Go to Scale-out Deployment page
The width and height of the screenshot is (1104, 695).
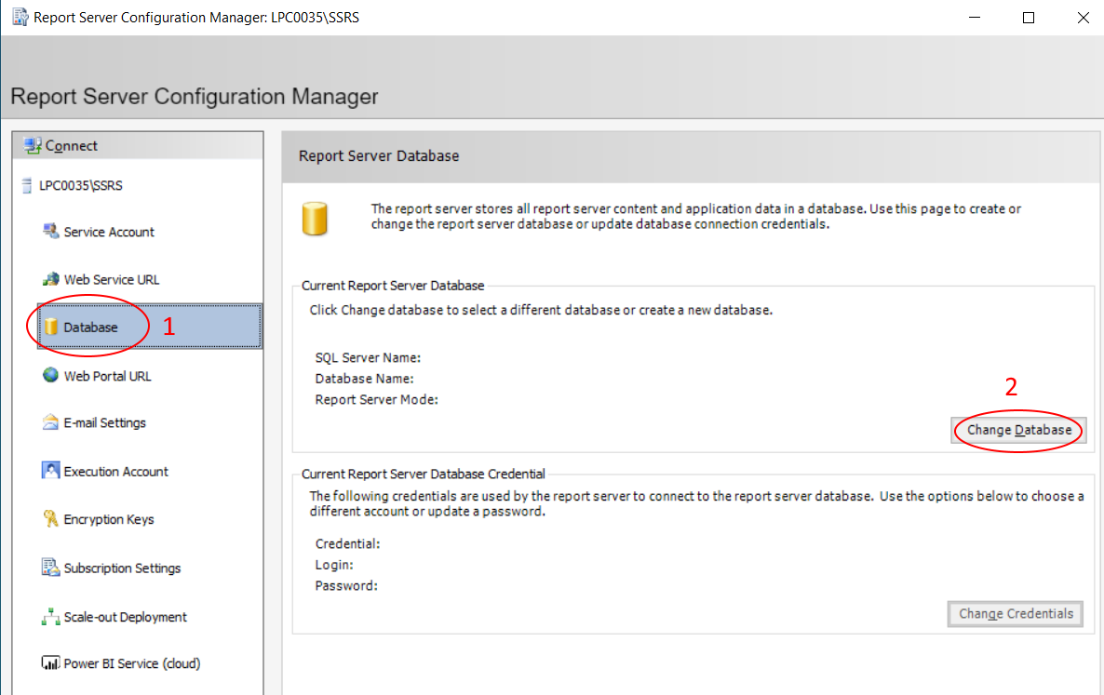tap(125, 617)
